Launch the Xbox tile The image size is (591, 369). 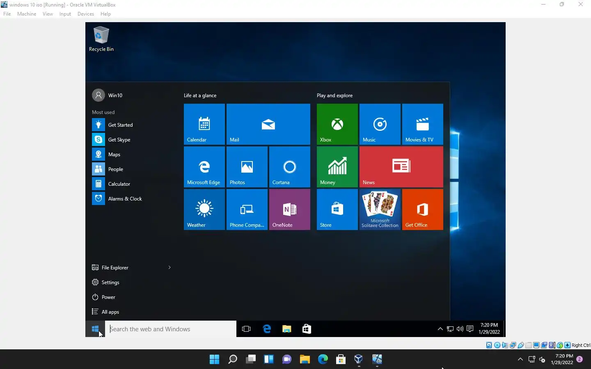click(337, 124)
